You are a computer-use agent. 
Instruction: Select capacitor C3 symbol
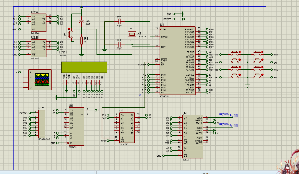click(119, 44)
